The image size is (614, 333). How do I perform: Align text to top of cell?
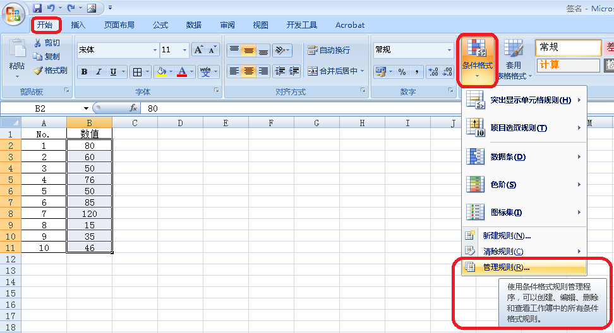click(x=234, y=50)
